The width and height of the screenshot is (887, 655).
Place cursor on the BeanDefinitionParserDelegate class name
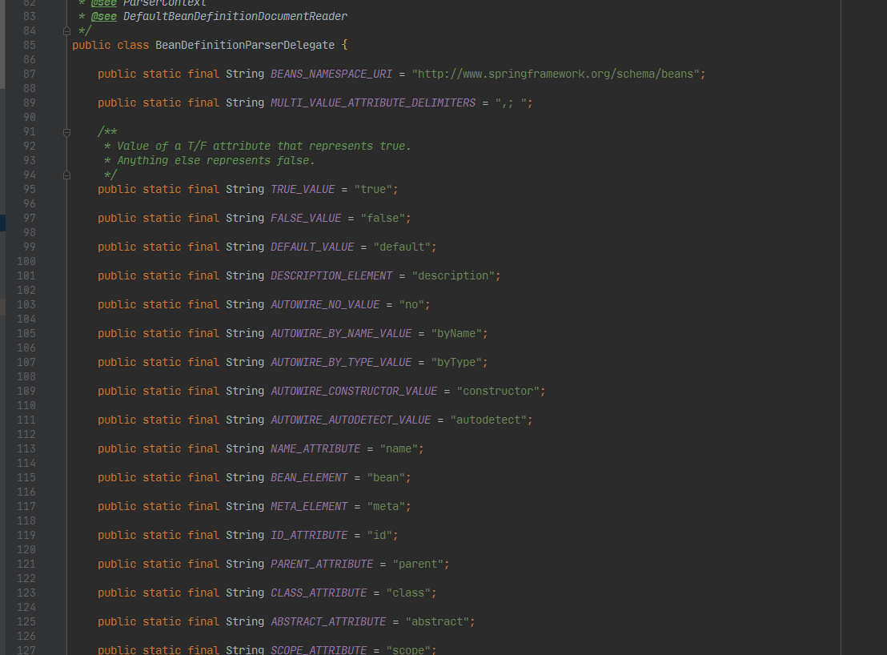(x=245, y=46)
